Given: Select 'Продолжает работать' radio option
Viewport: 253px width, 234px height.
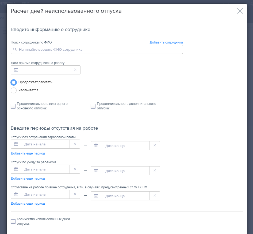Looking at the screenshot, I should pyautogui.click(x=14, y=82).
